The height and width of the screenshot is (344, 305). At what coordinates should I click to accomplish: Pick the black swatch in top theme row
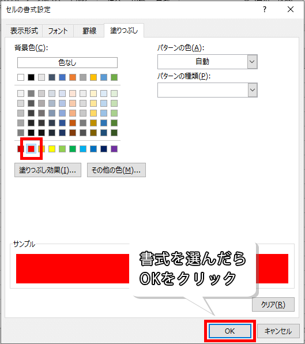click(31, 77)
